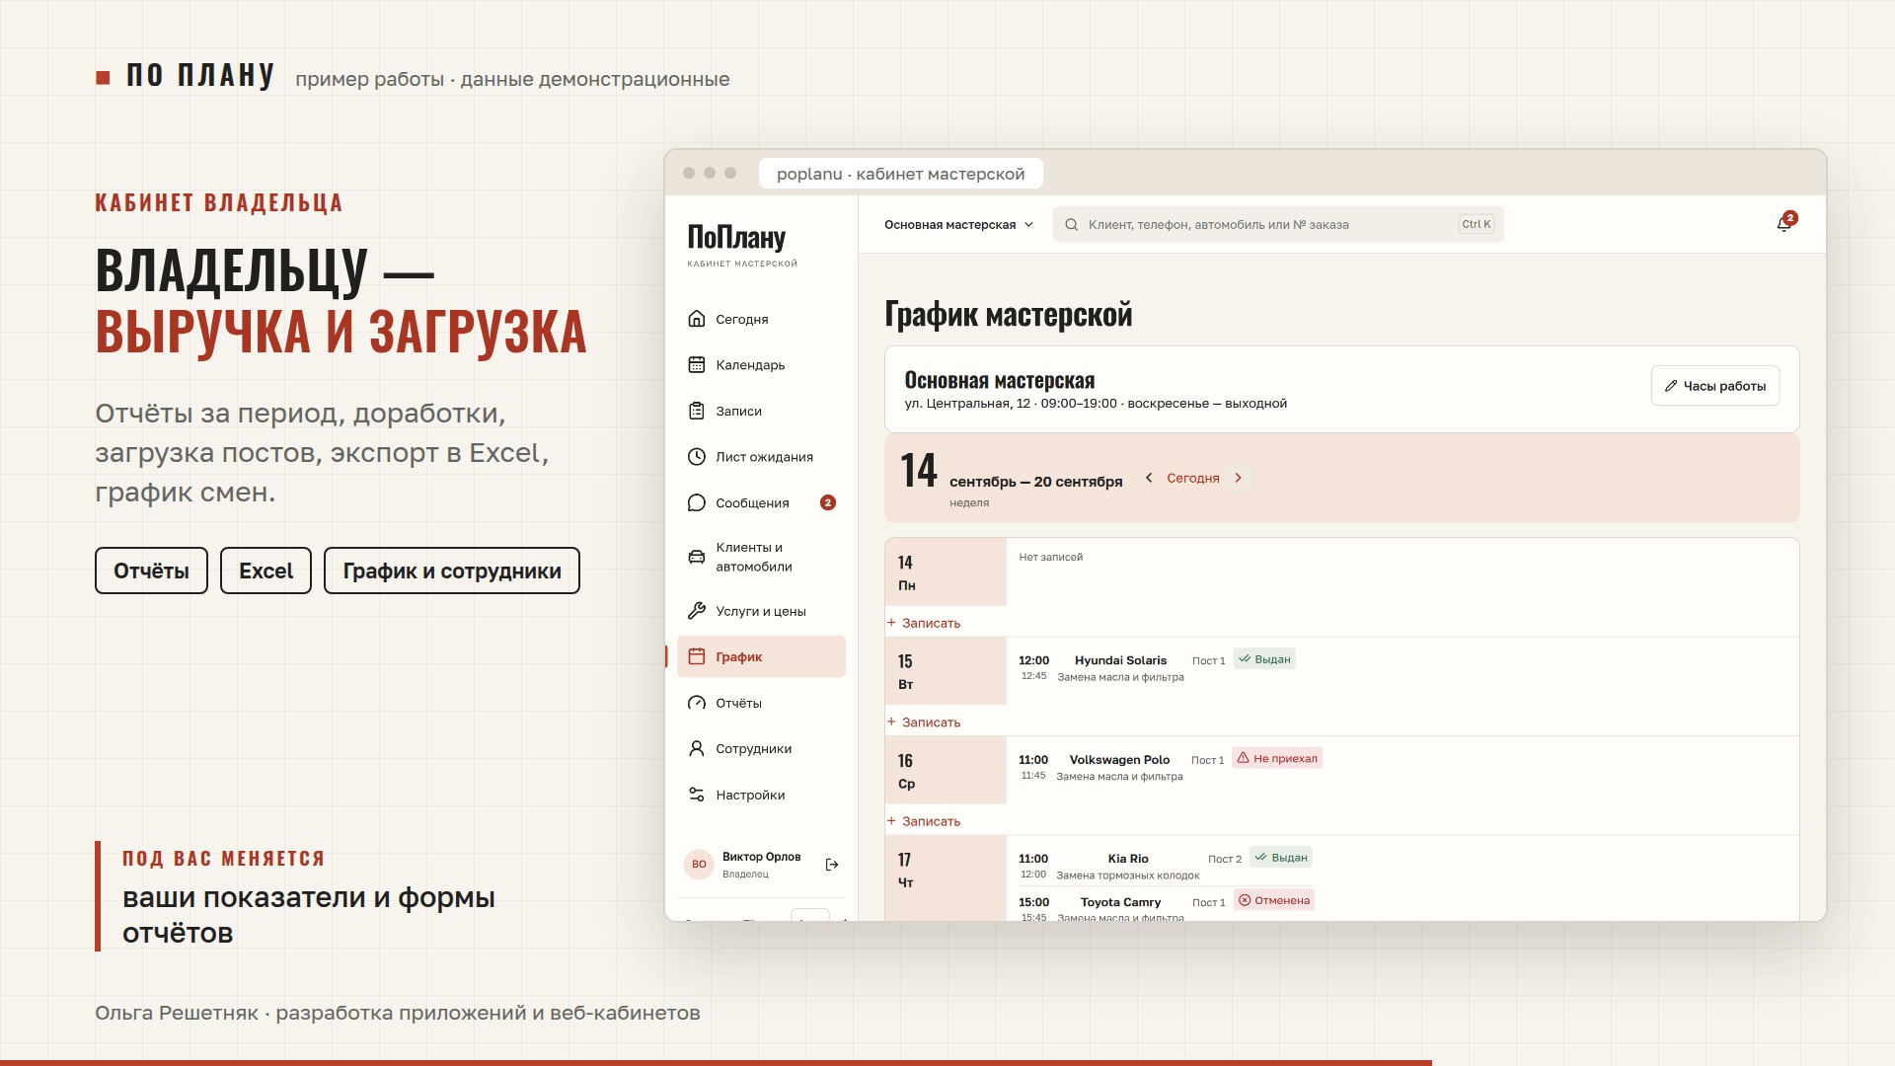Select the Записи menu item

[x=761, y=411]
